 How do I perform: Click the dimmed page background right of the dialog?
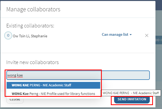pos(159,65)
